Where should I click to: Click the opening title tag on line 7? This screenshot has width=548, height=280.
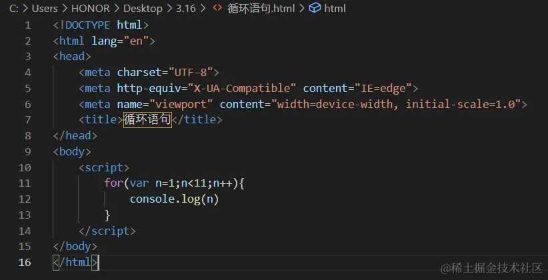pyautogui.click(x=101, y=120)
